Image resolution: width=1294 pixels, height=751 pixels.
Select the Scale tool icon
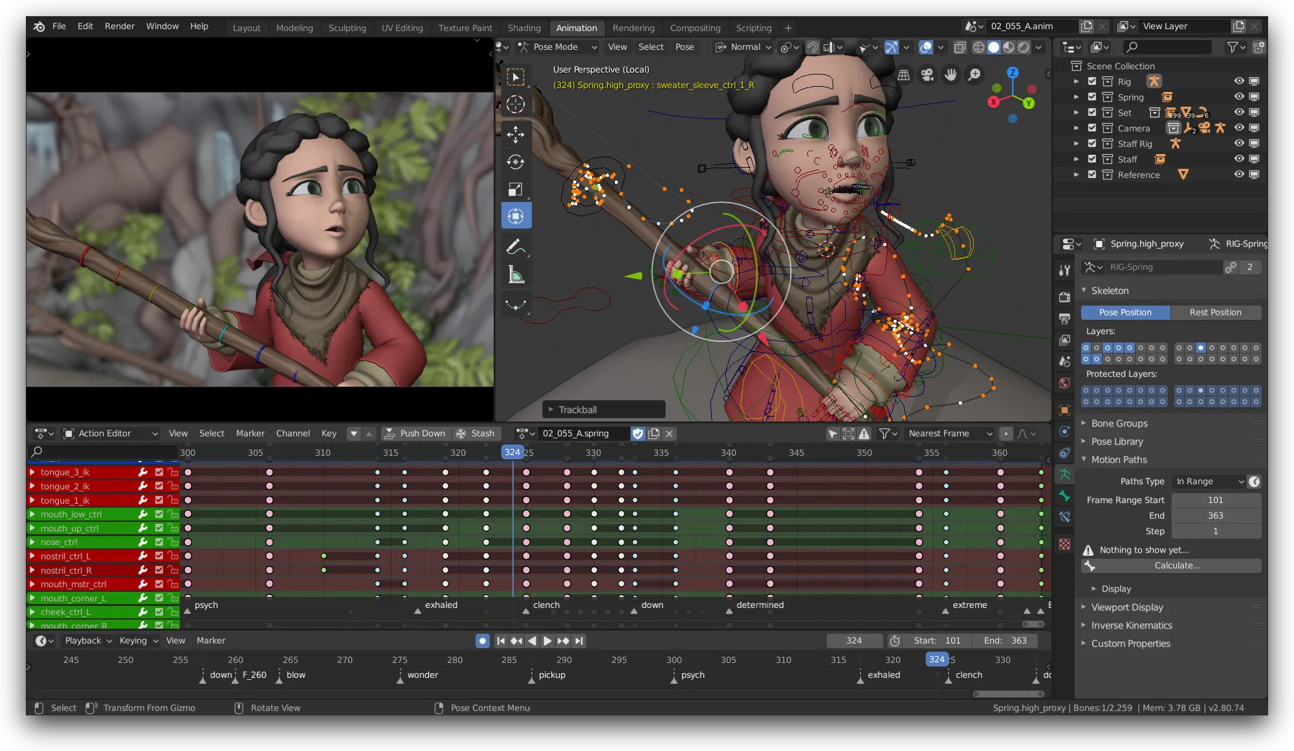click(x=516, y=189)
